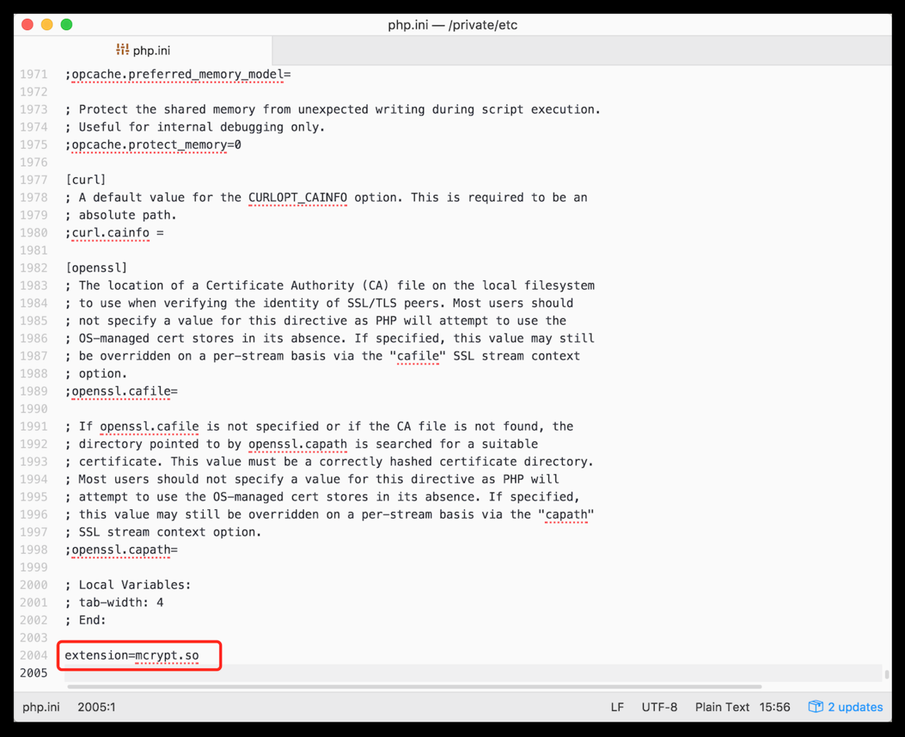The width and height of the screenshot is (905, 737).
Task: Close the window with the red button
Action: 28,25
